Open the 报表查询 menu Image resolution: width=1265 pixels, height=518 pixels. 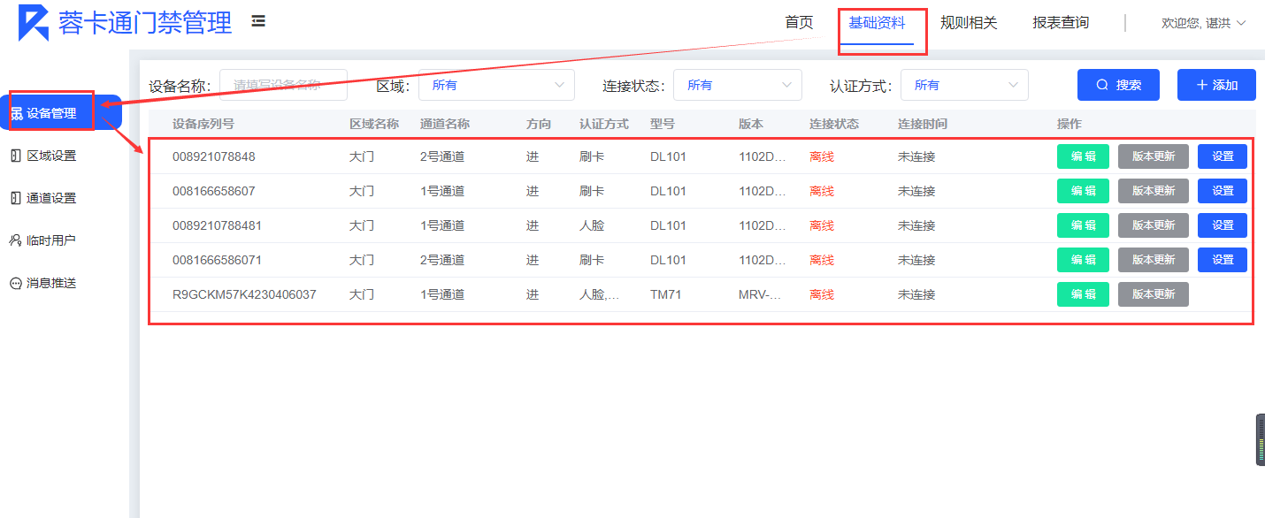[1061, 23]
